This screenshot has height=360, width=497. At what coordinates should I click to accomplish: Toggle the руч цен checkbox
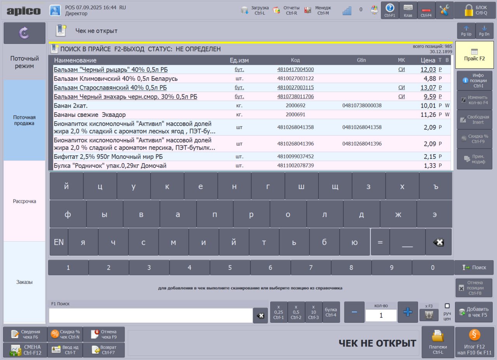pyautogui.click(x=447, y=306)
